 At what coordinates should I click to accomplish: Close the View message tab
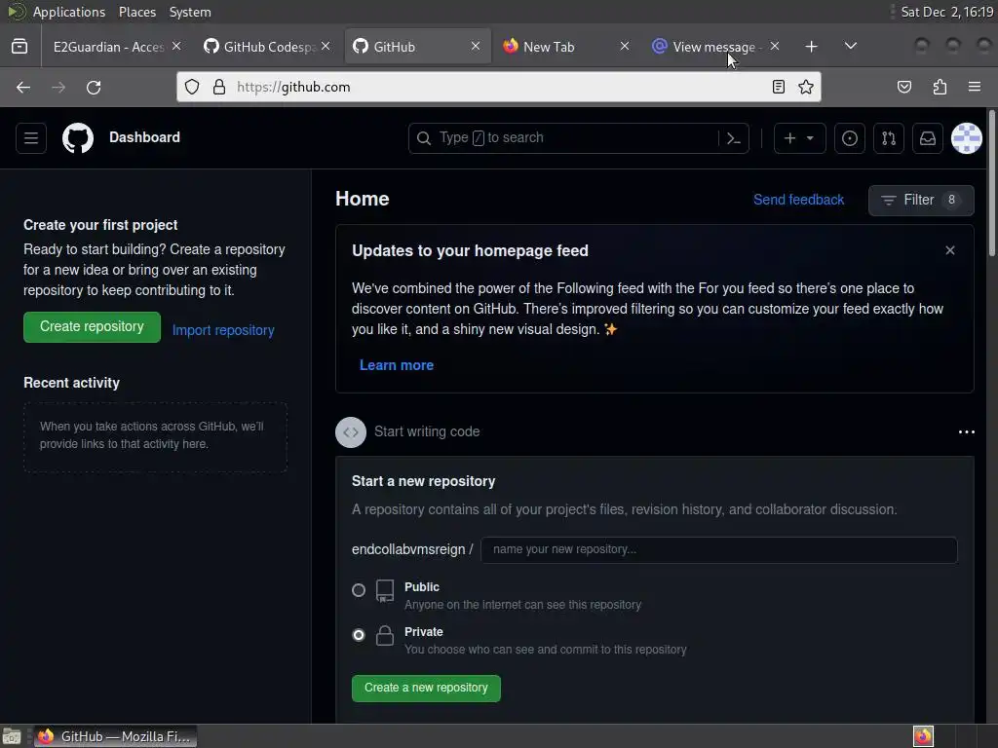click(x=775, y=47)
